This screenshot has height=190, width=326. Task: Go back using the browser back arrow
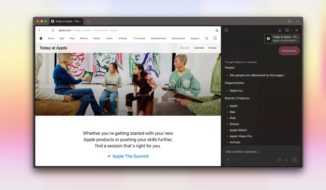click(39, 30)
